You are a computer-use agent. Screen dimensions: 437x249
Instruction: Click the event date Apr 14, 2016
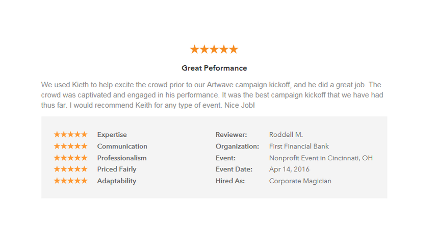tap(289, 169)
